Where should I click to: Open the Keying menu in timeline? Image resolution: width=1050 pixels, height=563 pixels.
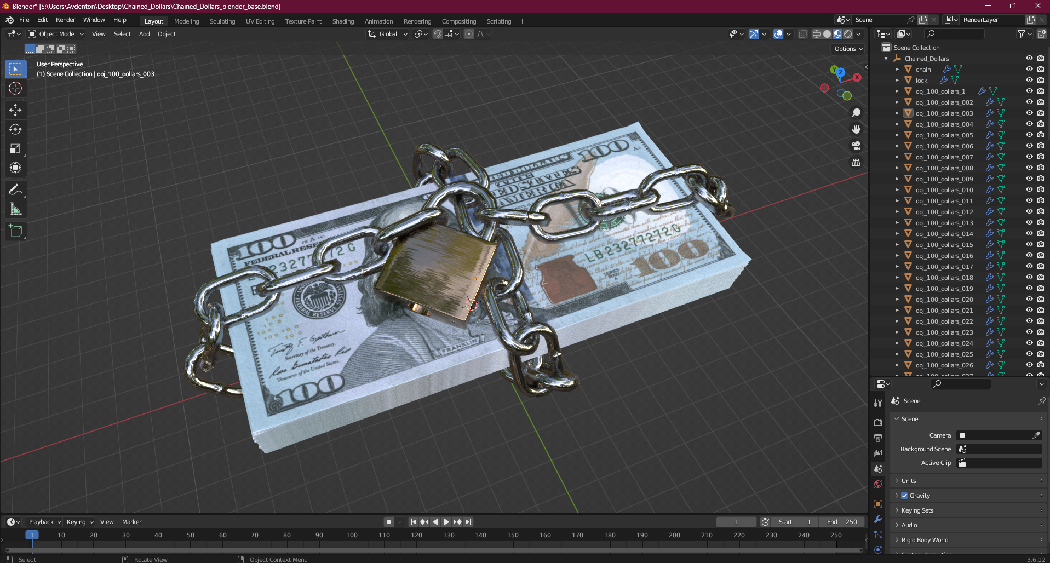click(x=79, y=522)
